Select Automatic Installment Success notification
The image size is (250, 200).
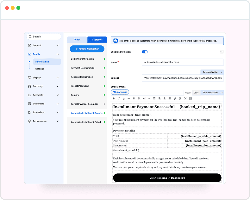(x=87, y=113)
